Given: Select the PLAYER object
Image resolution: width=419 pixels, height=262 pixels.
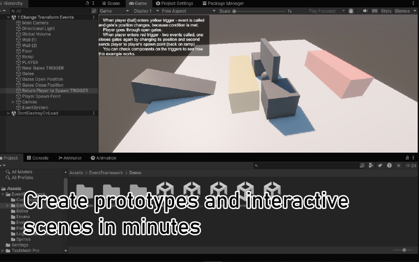Looking at the screenshot, I should click(x=30, y=62).
